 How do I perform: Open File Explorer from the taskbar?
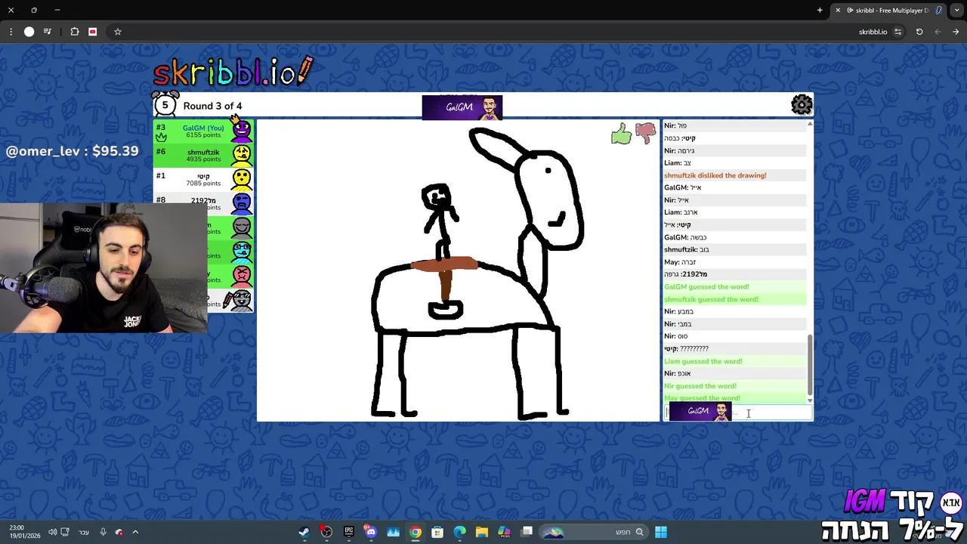[482, 532]
